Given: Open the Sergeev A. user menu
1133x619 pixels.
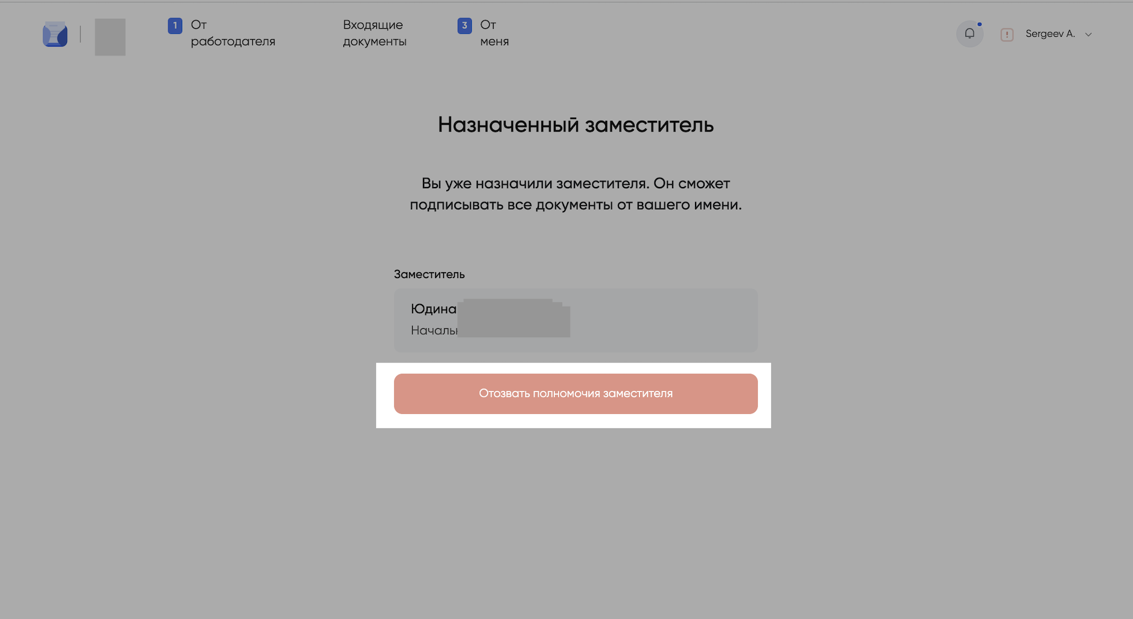Looking at the screenshot, I should point(1050,34).
